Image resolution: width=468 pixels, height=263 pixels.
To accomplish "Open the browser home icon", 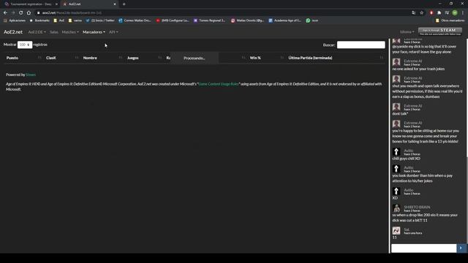I will (x=29, y=13).
